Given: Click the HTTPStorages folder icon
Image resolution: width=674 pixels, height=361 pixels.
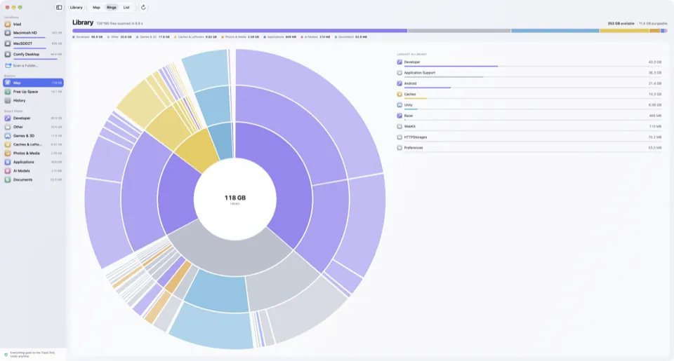Looking at the screenshot, I should click(x=399, y=137).
